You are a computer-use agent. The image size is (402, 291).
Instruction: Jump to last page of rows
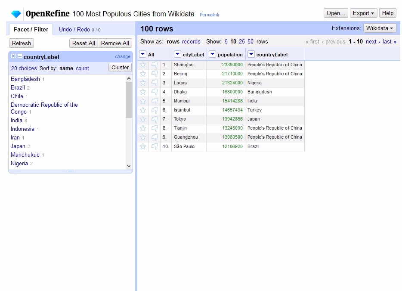tap(389, 41)
